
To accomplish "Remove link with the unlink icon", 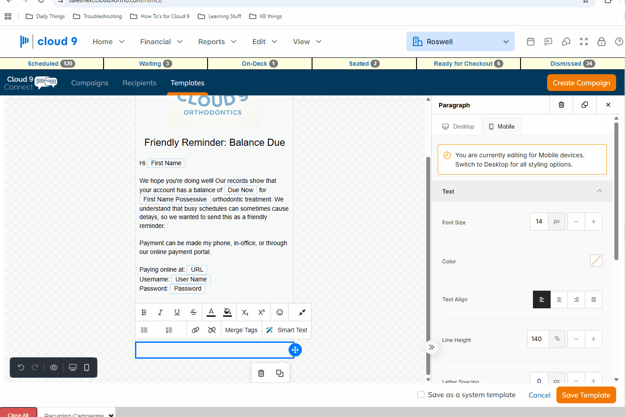I will pyautogui.click(x=212, y=330).
